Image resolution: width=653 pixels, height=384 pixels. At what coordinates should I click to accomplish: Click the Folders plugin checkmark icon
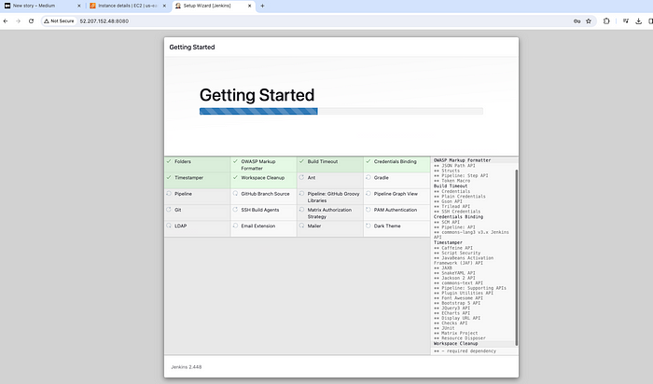(x=169, y=161)
